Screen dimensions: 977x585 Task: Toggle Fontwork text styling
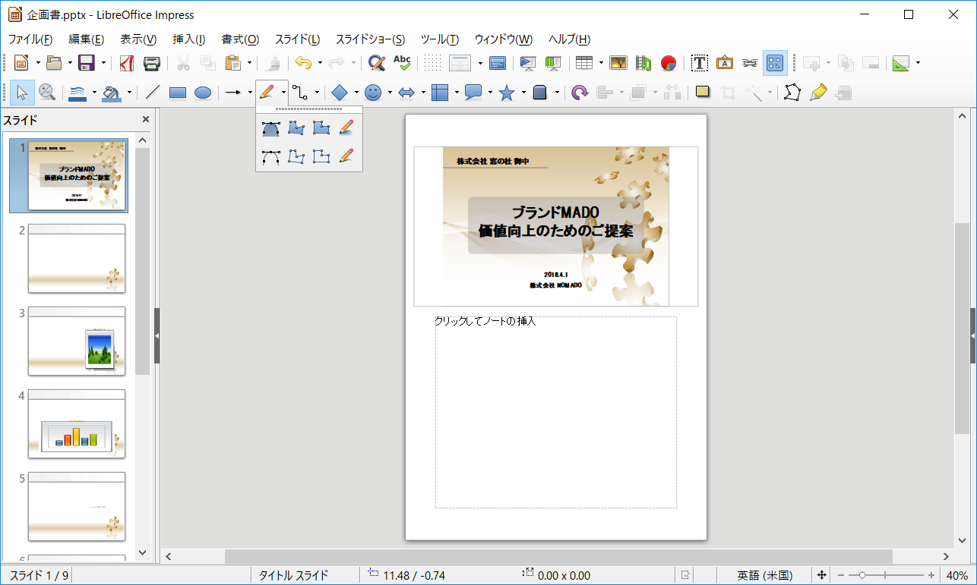(725, 63)
